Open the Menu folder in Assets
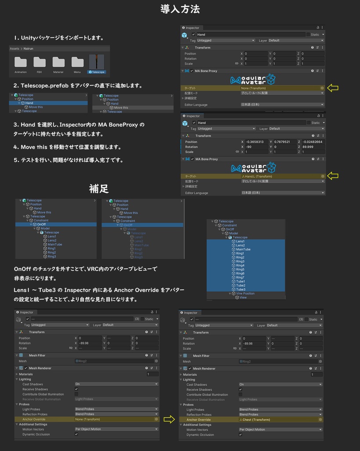 point(77,62)
